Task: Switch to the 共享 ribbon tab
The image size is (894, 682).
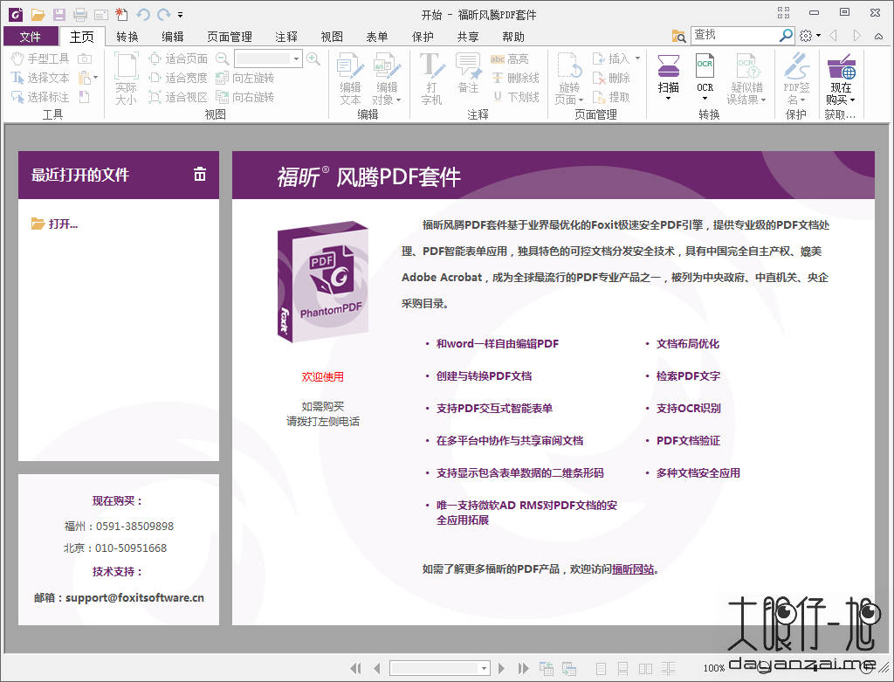Action: (x=468, y=37)
